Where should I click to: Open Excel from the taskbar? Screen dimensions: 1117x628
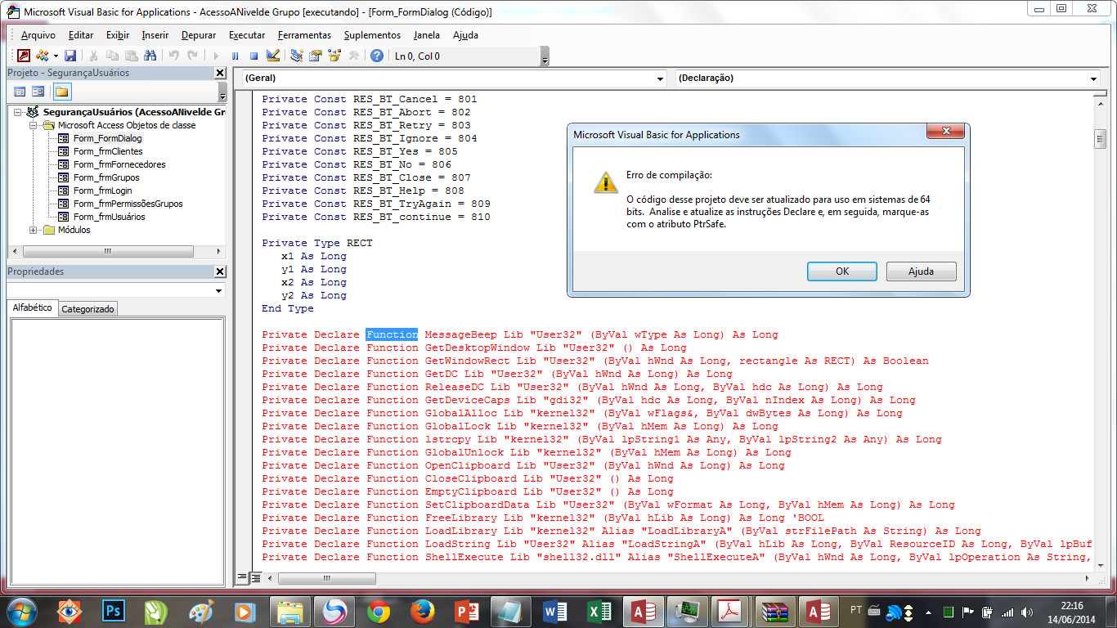(599, 611)
